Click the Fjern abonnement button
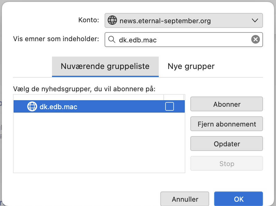 pos(226,124)
